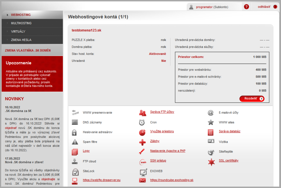Screen dimensions: 281x188
Task: Click the red help question mark icon
Action: click(x=246, y=7)
